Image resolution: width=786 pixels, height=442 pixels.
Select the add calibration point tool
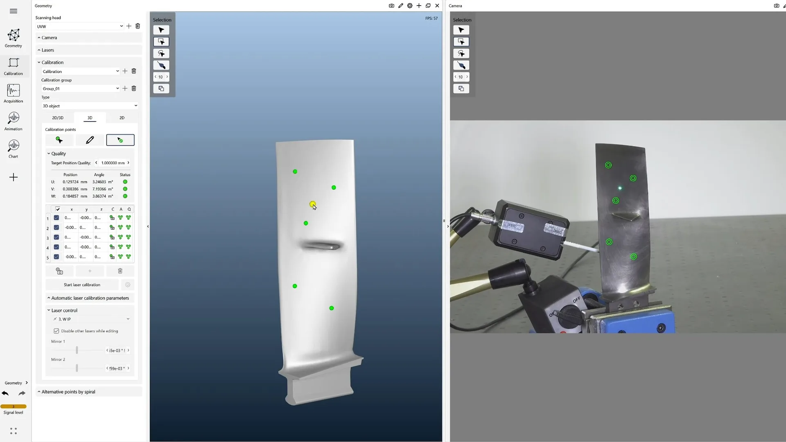coord(59,140)
